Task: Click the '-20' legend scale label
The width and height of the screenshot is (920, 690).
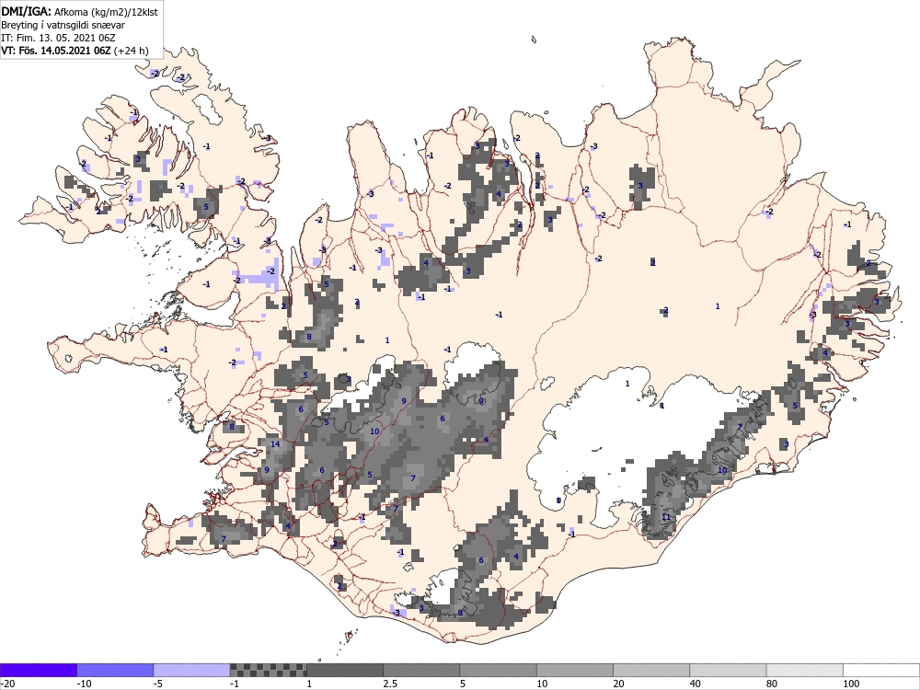Action: click(x=7, y=684)
